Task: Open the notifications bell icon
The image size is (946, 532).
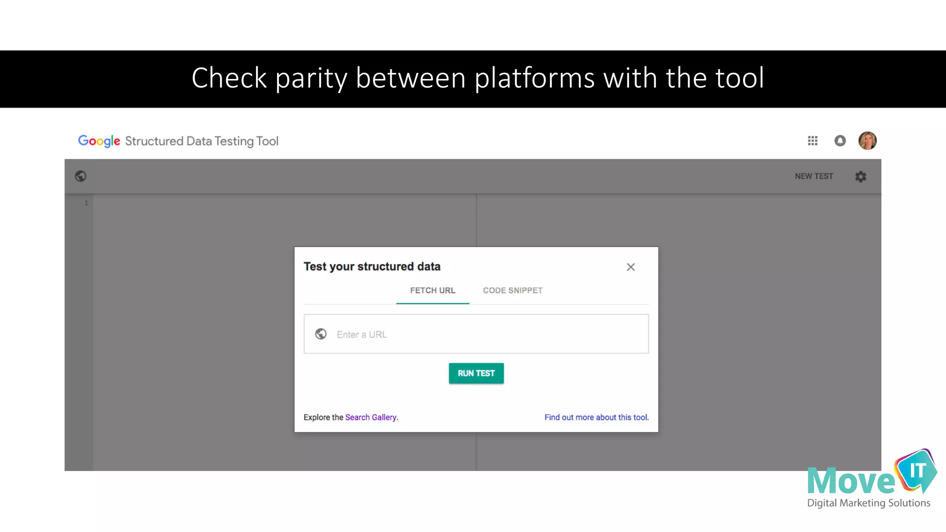Action: pyautogui.click(x=840, y=141)
